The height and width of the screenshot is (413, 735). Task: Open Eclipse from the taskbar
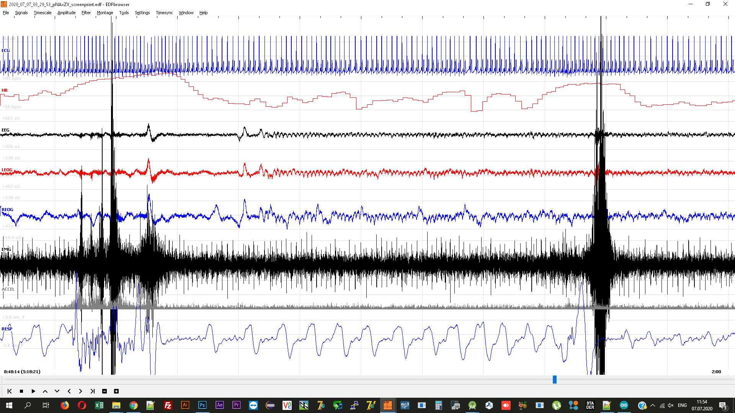coord(270,405)
